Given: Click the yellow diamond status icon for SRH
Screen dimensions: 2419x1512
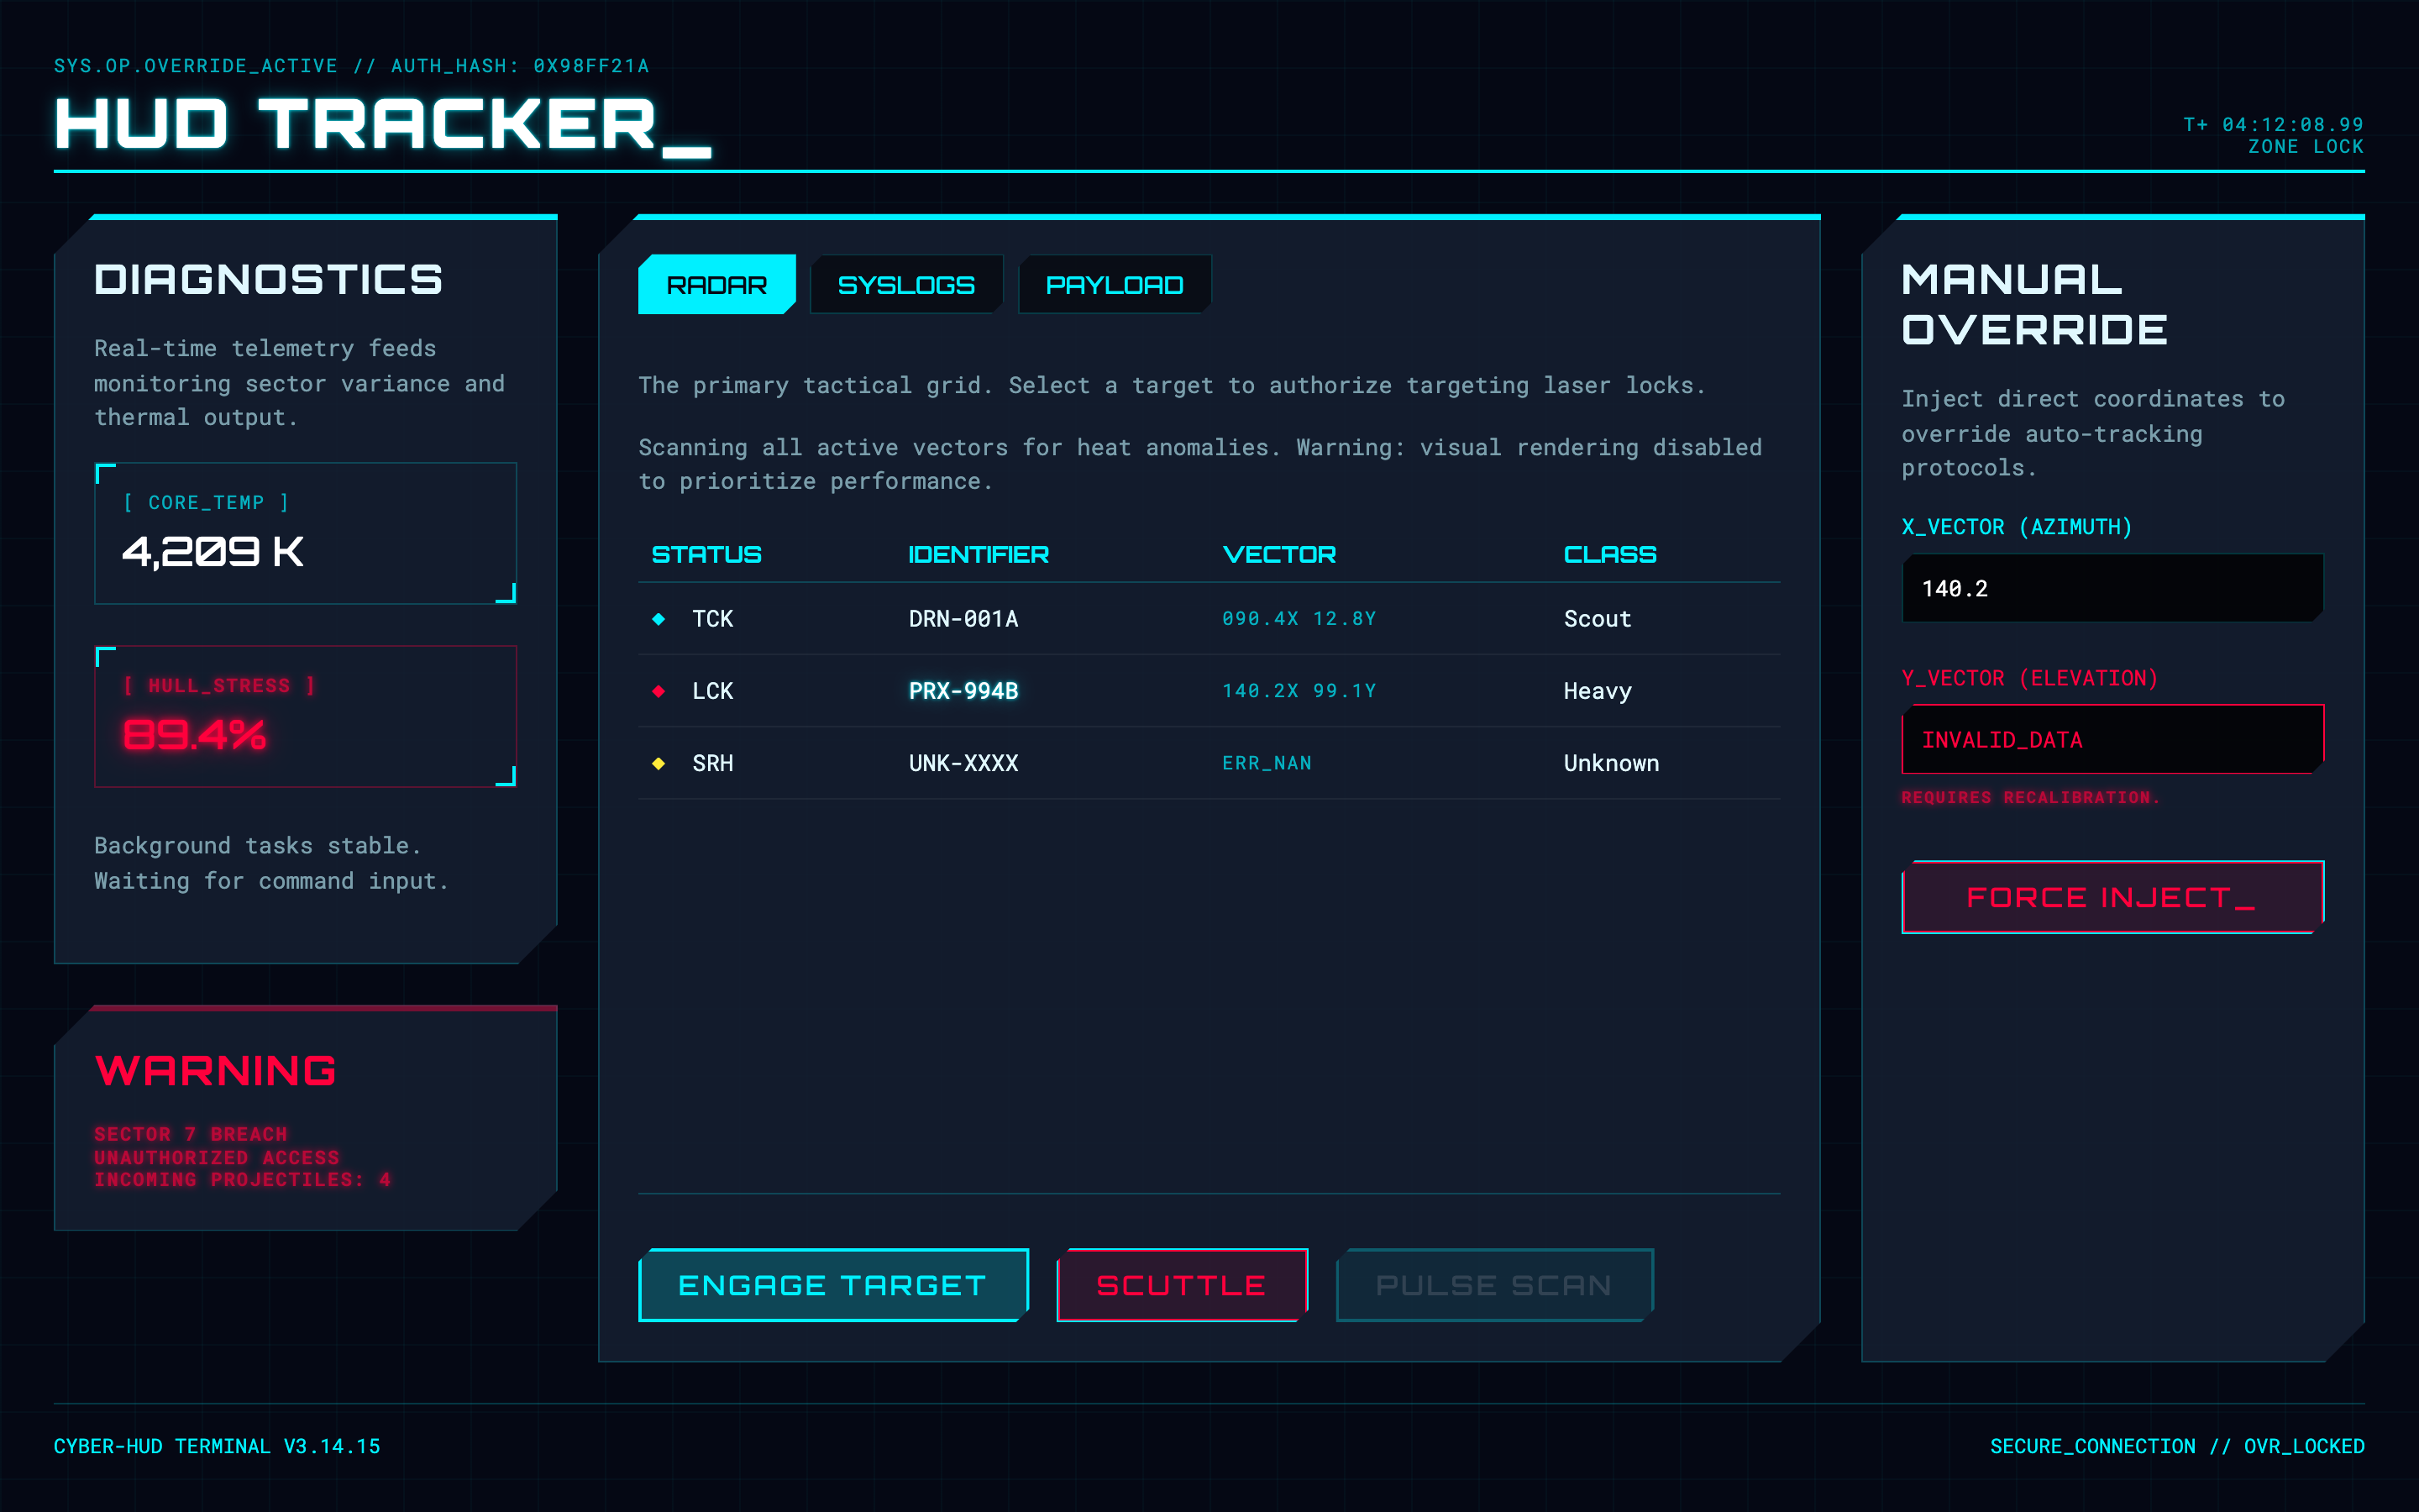Looking at the screenshot, I should point(658,763).
